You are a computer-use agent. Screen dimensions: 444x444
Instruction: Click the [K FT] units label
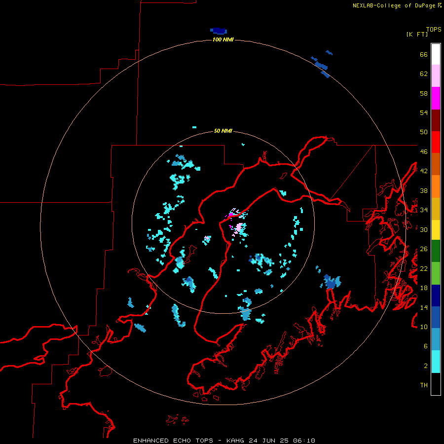(x=417, y=34)
